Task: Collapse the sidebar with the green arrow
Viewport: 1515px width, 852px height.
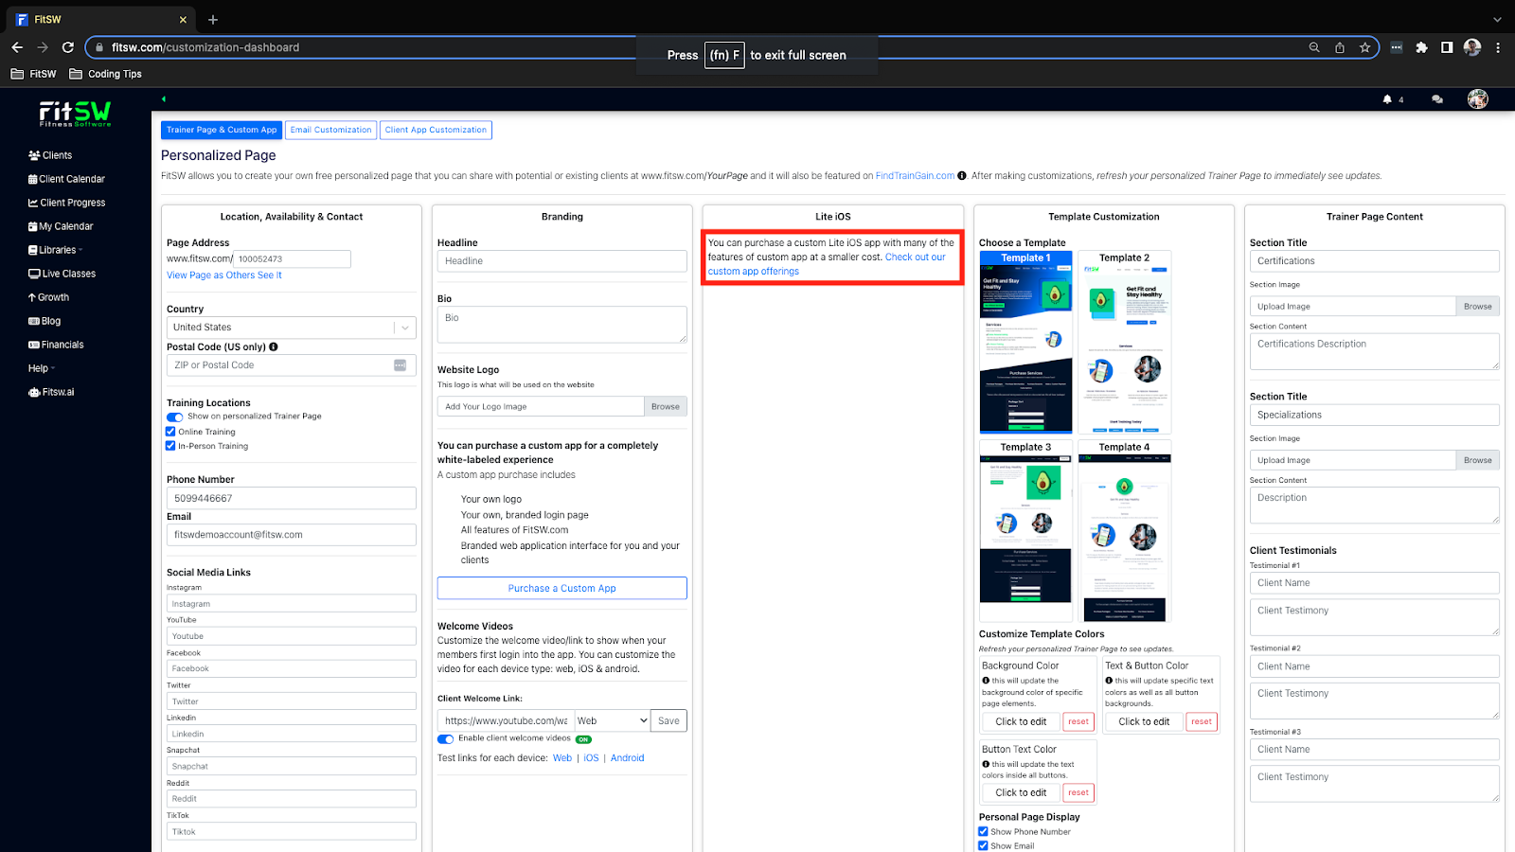Action: [164, 98]
